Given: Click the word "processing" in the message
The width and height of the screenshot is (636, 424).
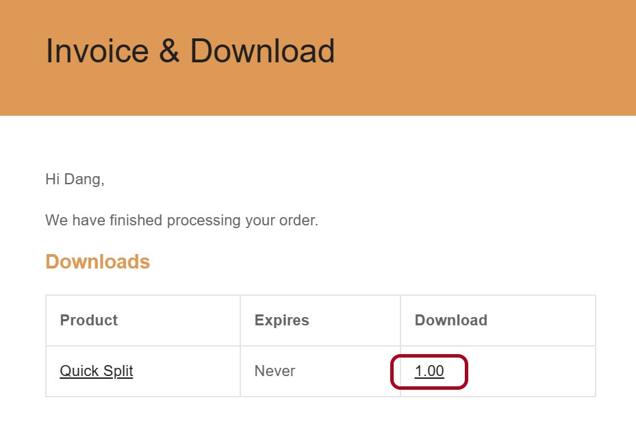Looking at the screenshot, I should tap(205, 221).
